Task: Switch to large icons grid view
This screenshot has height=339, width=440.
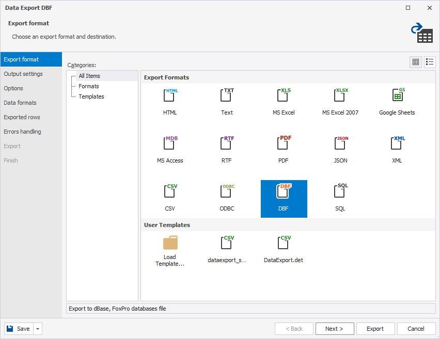Action: (x=415, y=62)
